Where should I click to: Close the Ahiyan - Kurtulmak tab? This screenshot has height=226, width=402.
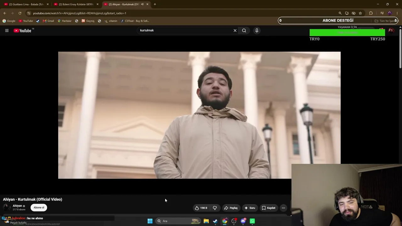[147, 4]
